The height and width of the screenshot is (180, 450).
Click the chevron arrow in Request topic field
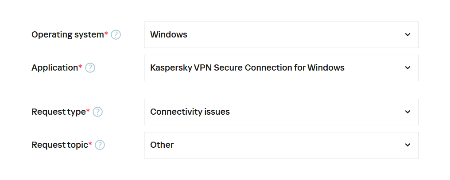tap(407, 145)
